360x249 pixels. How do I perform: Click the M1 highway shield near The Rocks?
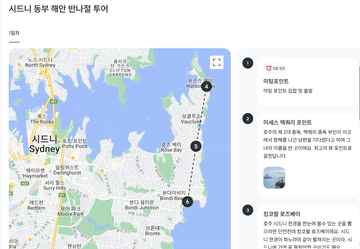[x=53, y=102]
